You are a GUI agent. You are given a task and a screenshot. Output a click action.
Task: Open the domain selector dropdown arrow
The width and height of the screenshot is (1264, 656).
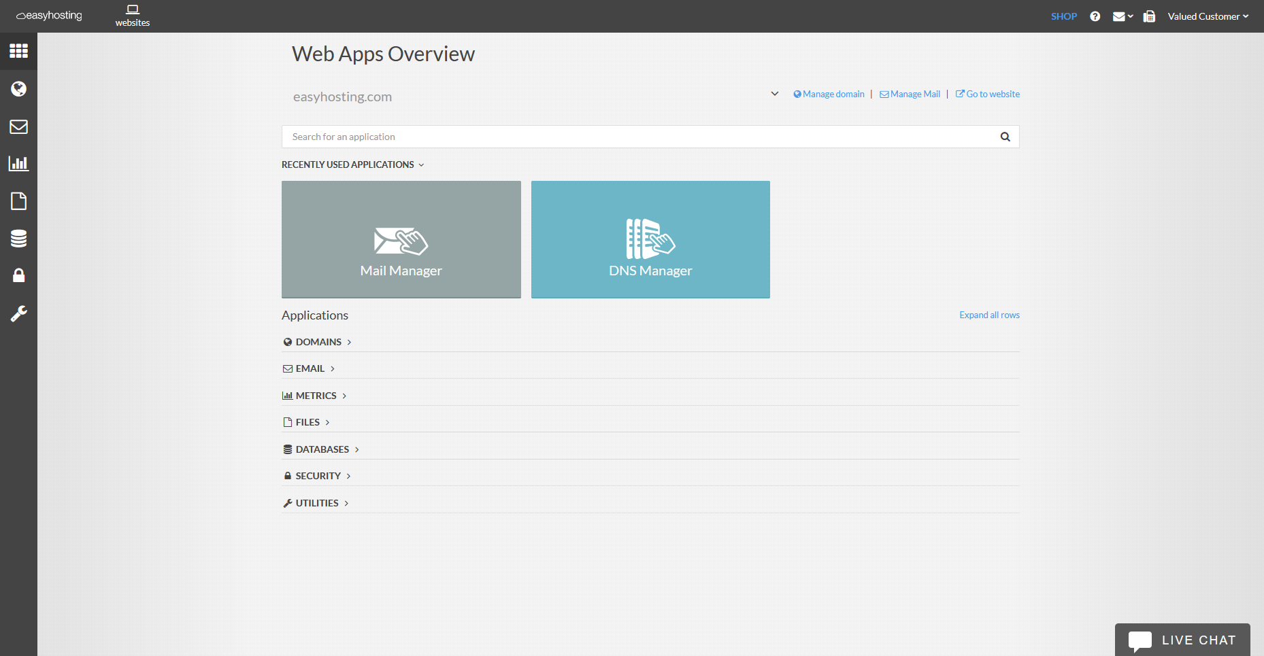pos(775,94)
